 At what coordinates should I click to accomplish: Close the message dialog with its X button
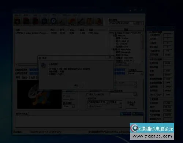[x=110, y=57]
